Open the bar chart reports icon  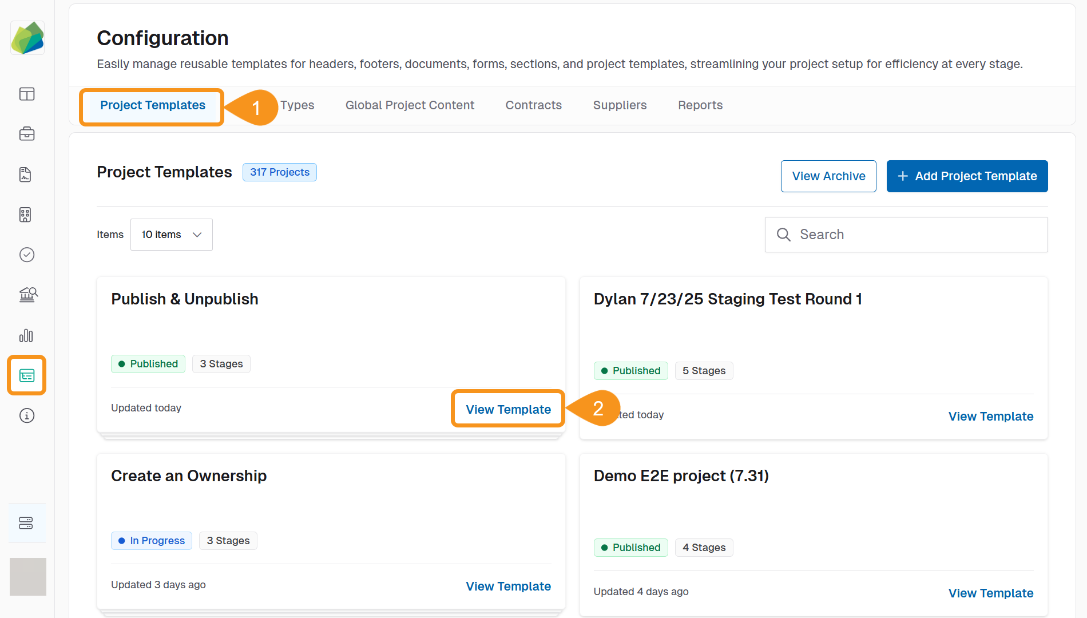tap(26, 335)
